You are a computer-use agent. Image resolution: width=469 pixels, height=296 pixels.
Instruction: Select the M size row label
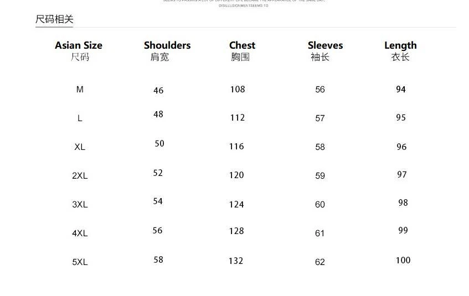tap(80, 89)
